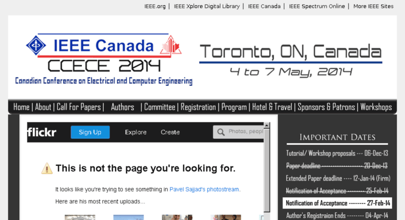Click the embedded frame vertical scrollbar thumb
This screenshot has height=220, width=405.
point(266,170)
